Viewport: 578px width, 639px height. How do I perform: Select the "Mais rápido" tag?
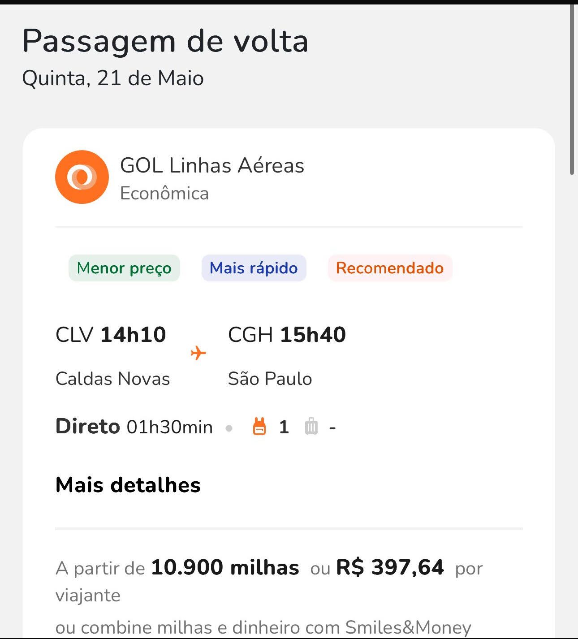point(254,268)
